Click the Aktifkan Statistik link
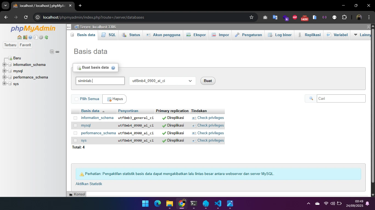Image resolution: width=375 pixels, height=210 pixels. (x=89, y=184)
